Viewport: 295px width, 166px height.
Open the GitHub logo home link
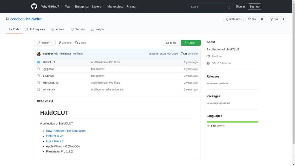tap(34, 6)
